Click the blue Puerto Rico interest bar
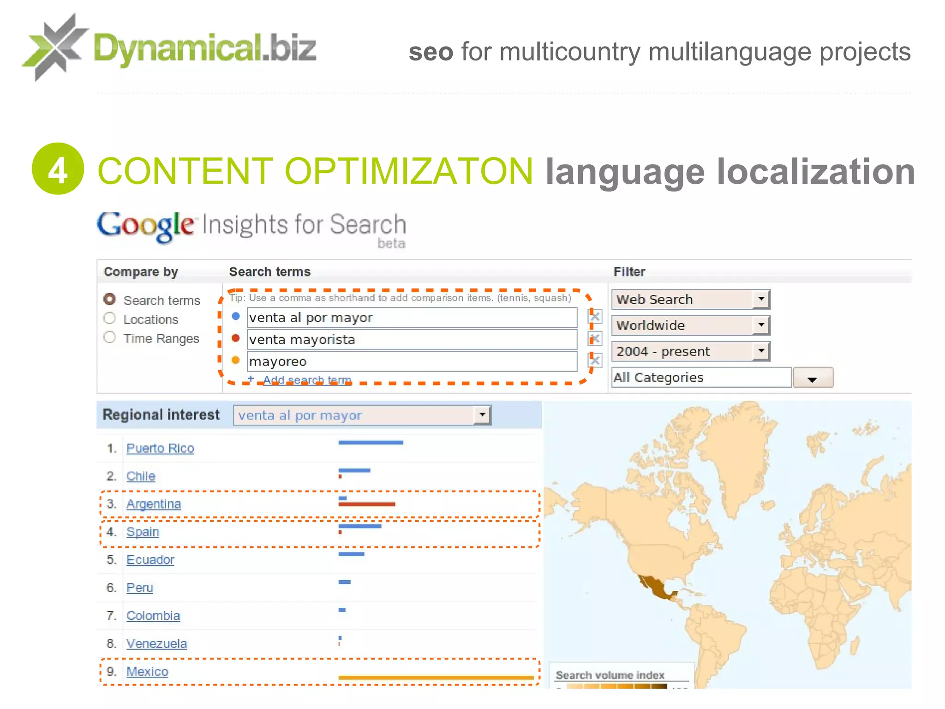945x709 pixels. pyautogui.click(x=371, y=443)
